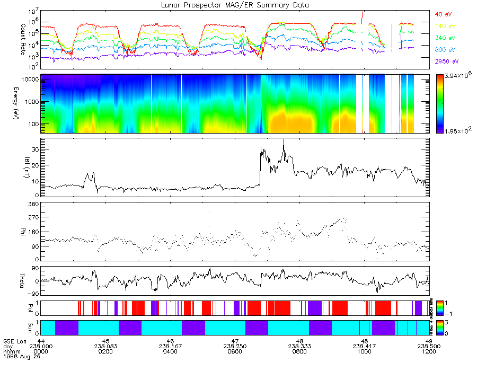Click the Sun panel color scale bar
Image resolution: width=477 pixels, height=371 pixels.
click(439, 328)
